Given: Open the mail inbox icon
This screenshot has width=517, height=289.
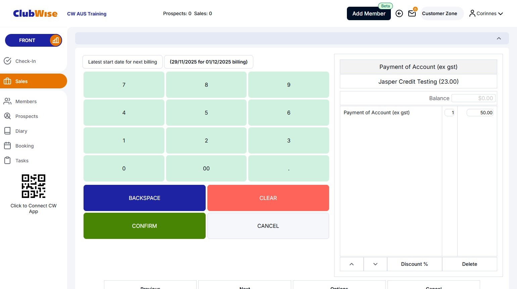Looking at the screenshot, I should point(412,13).
